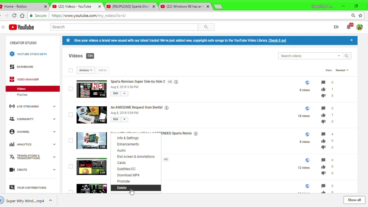368x207 pixels.
Task: Select Subtitles/CC from menu
Action: pyautogui.click(x=136, y=169)
